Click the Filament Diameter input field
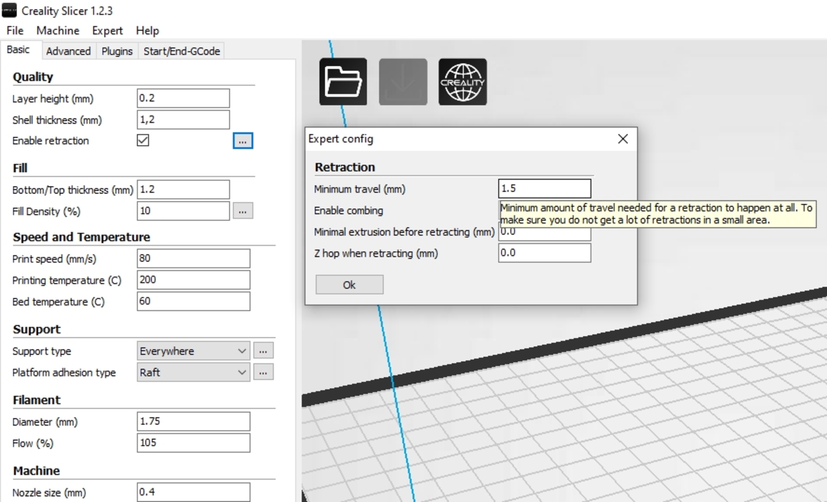Image resolution: width=827 pixels, height=502 pixels. [x=193, y=421]
